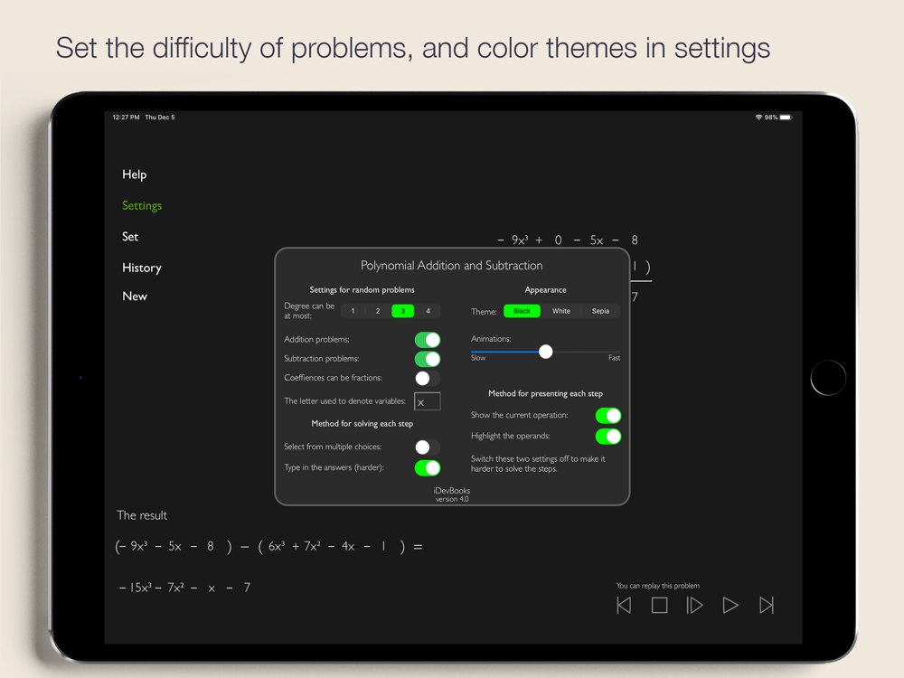Enable Coefficients can be fractions
This screenshot has width=904, height=678.
[x=428, y=378]
